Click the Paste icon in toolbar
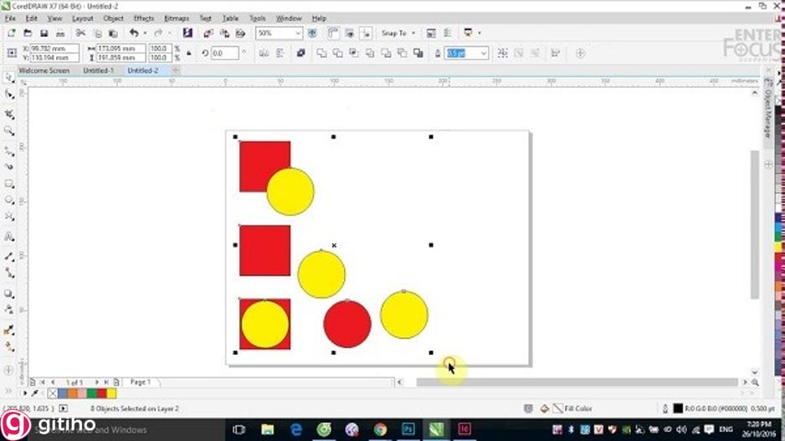This screenshot has height=441, width=785. (114, 33)
